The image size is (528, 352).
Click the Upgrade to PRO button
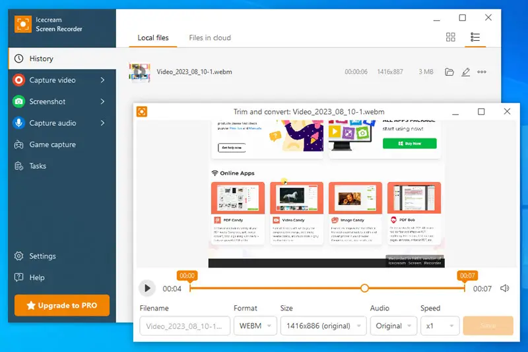(62, 306)
